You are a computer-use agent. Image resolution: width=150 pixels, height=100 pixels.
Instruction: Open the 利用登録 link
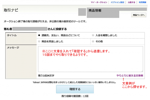tap(142, 2)
